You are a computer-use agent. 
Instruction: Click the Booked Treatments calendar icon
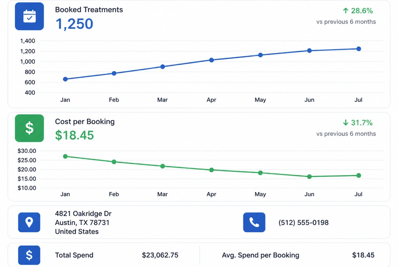[x=30, y=16]
